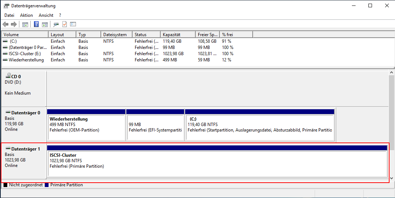Click the black Nicht zugeordnet legend swatch
This screenshot has height=198, width=395.
[x=5, y=185]
